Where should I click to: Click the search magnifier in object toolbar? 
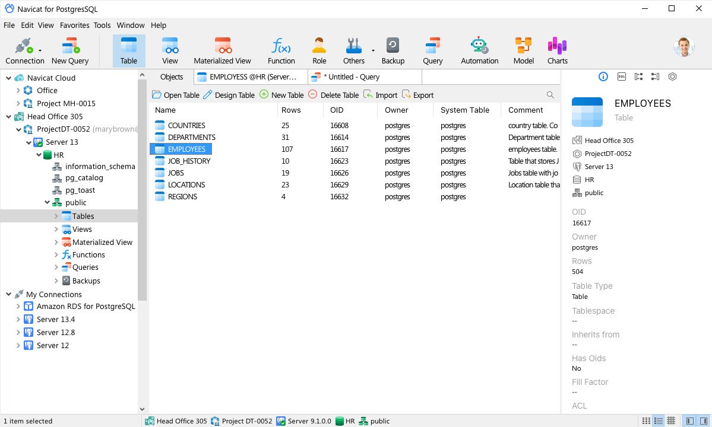point(550,95)
